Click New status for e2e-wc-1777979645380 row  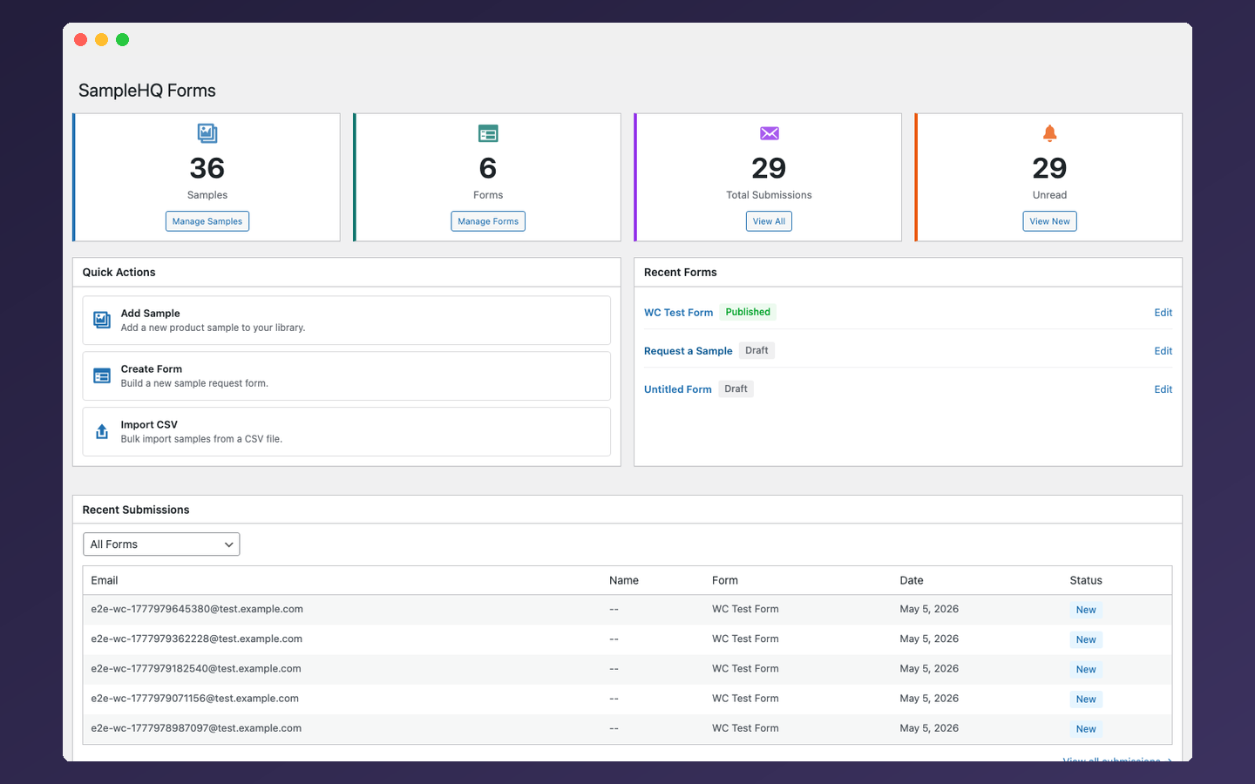coord(1086,610)
